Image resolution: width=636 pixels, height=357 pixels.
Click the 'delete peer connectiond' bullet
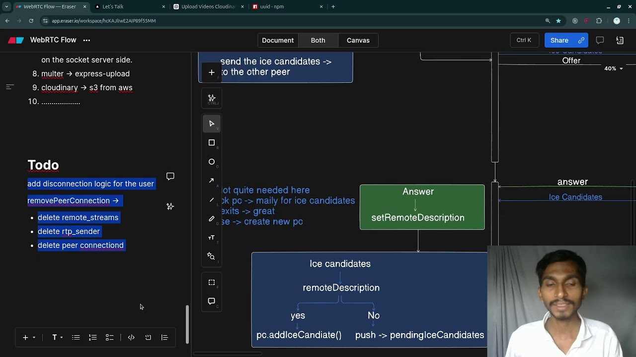(x=81, y=245)
